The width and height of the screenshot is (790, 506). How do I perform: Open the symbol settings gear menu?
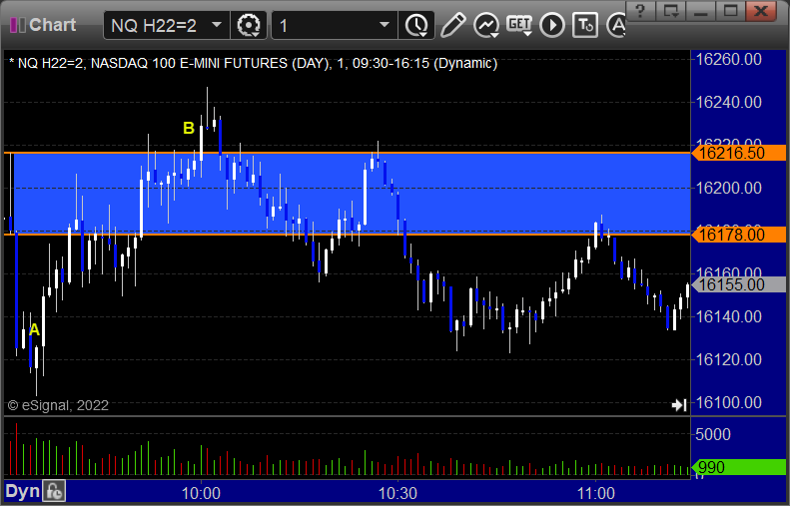pyautogui.click(x=249, y=25)
